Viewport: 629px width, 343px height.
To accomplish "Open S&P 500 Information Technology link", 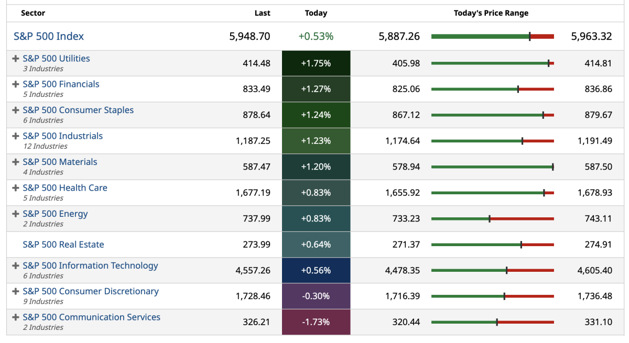I will pos(90,265).
